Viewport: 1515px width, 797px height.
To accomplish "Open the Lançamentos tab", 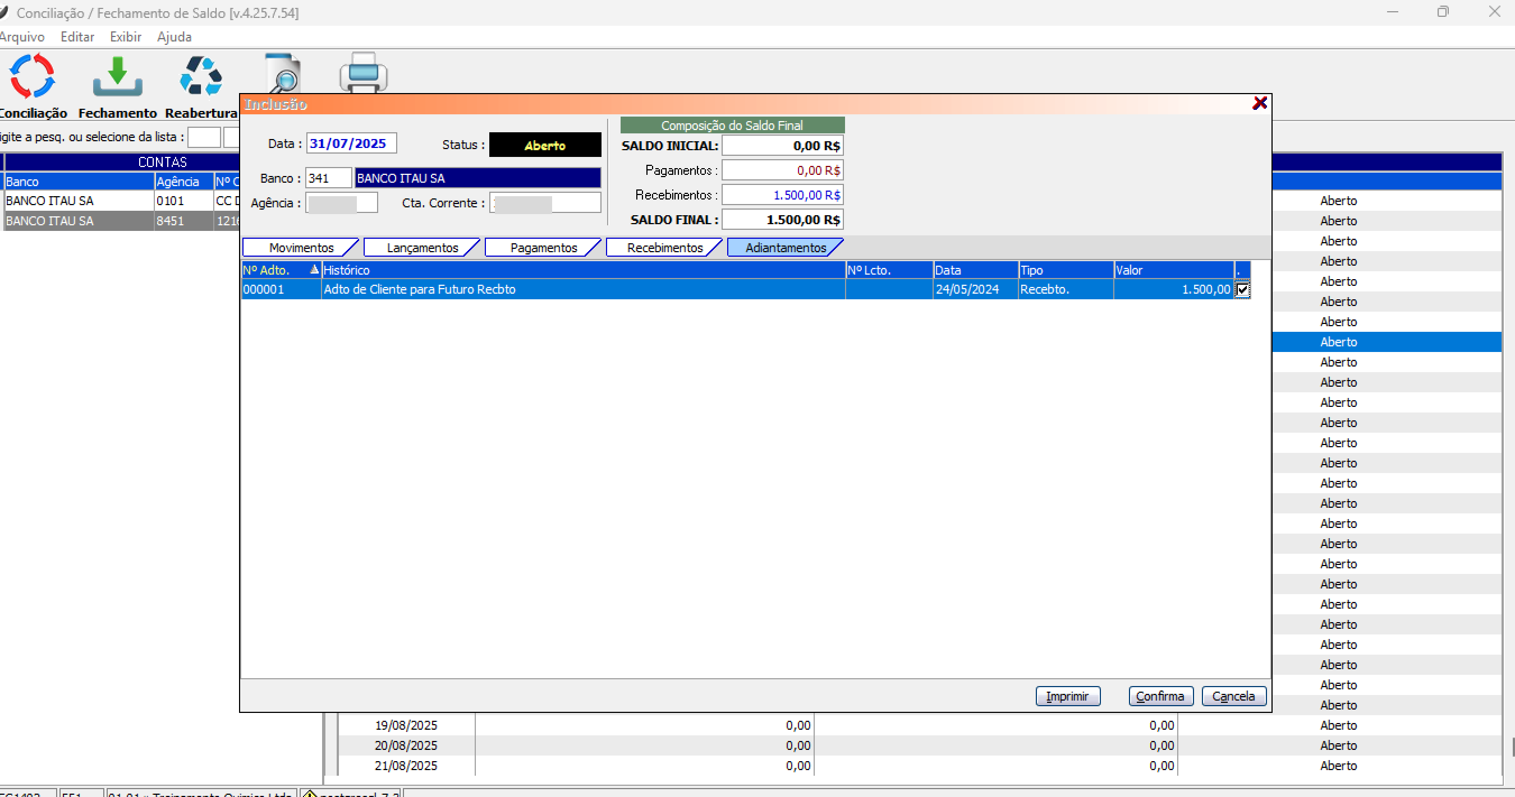I will click(x=422, y=248).
